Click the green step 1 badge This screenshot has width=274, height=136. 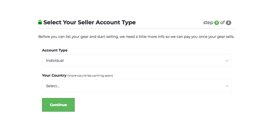tap(216, 23)
